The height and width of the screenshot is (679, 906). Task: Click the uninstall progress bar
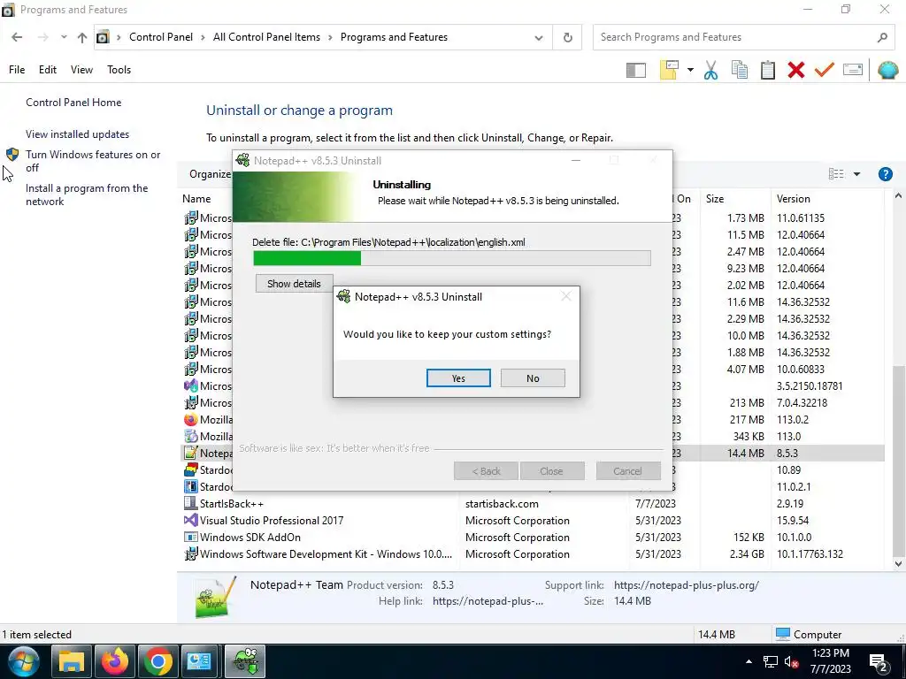click(x=452, y=258)
